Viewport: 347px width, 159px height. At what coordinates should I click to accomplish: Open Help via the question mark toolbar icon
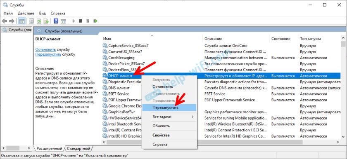tap(56, 21)
